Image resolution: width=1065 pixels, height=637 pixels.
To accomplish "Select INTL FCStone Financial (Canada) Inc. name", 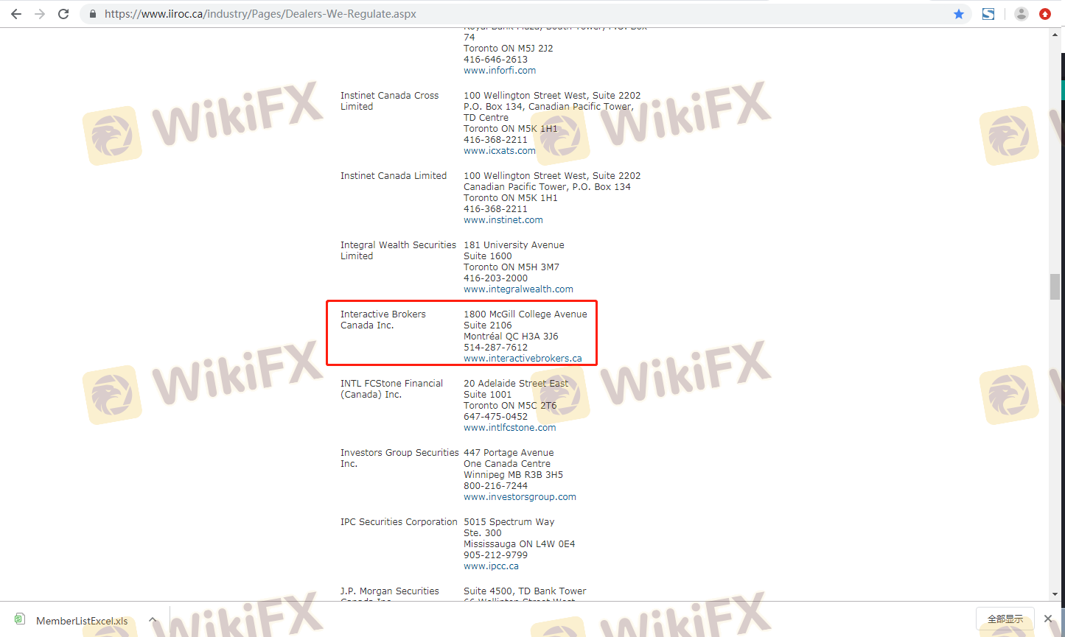I will coord(391,389).
